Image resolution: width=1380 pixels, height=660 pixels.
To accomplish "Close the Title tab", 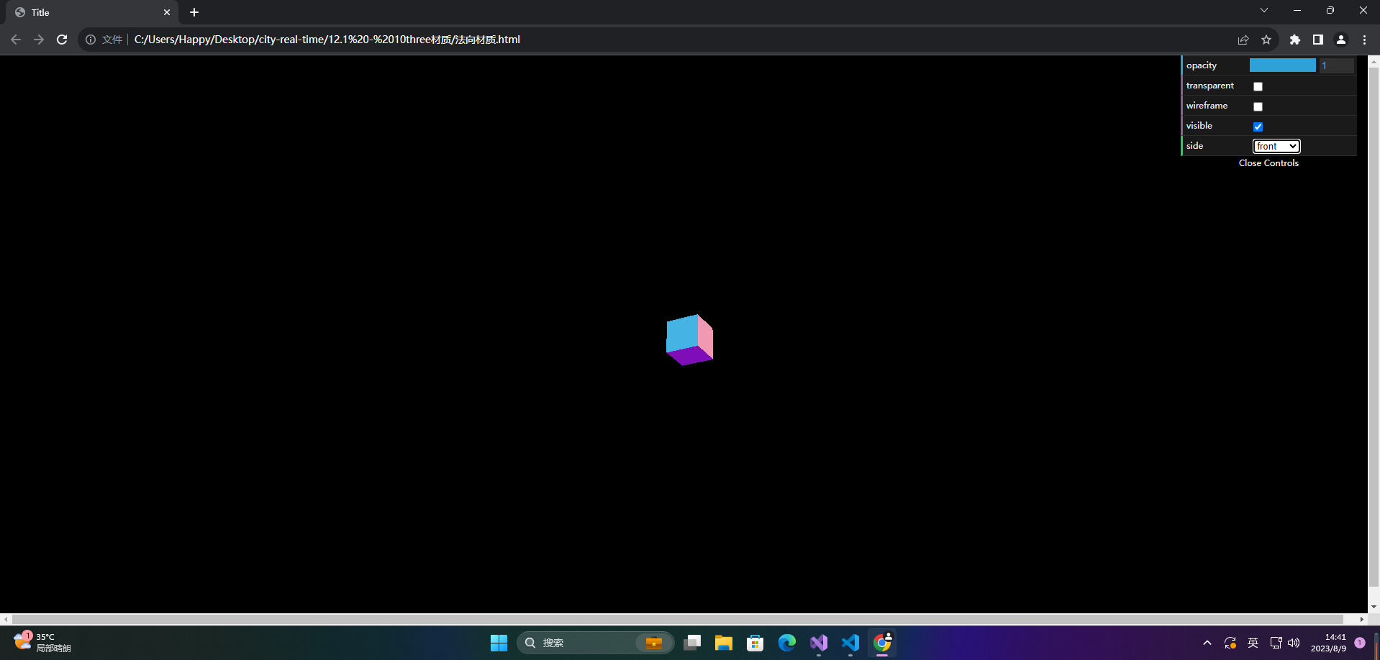I will pos(167,12).
